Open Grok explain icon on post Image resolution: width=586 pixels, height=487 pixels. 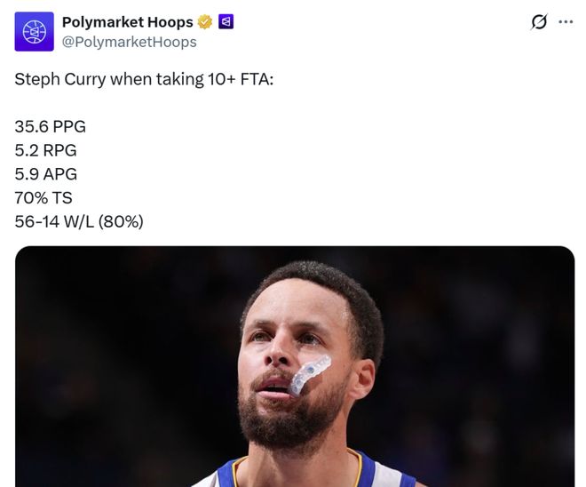[538, 23]
